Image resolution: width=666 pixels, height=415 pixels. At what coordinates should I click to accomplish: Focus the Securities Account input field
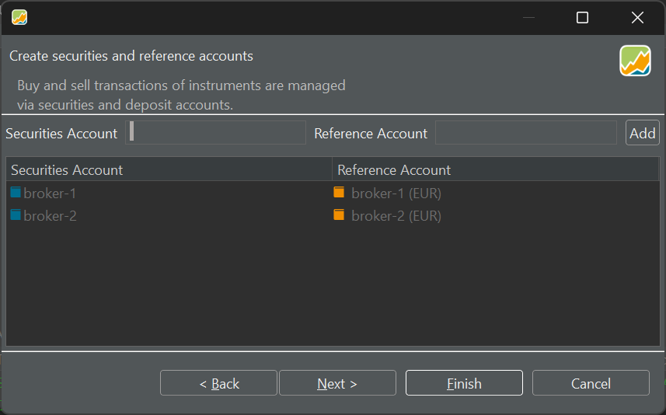pos(216,133)
